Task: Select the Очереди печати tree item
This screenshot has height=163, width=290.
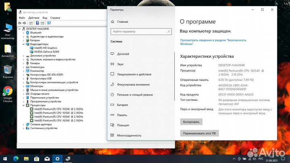Action: 40,94
